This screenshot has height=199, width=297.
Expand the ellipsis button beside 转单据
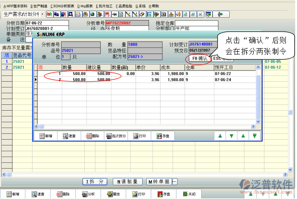point(175,182)
